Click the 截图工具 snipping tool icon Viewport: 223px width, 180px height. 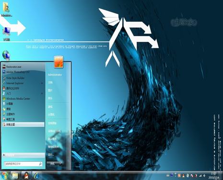click(4, 119)
